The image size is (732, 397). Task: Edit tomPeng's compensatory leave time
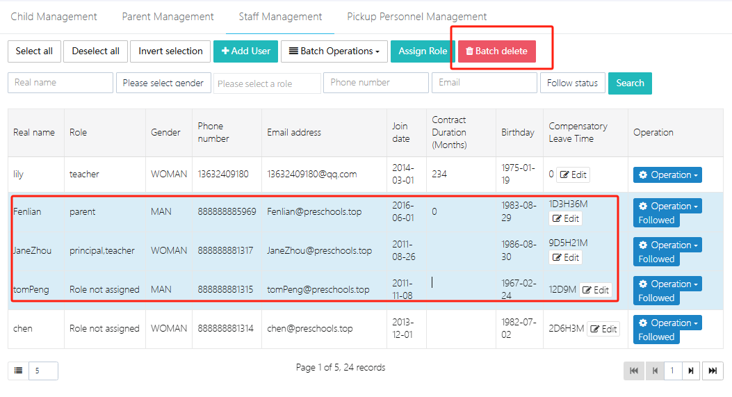[x=596, y=291]
